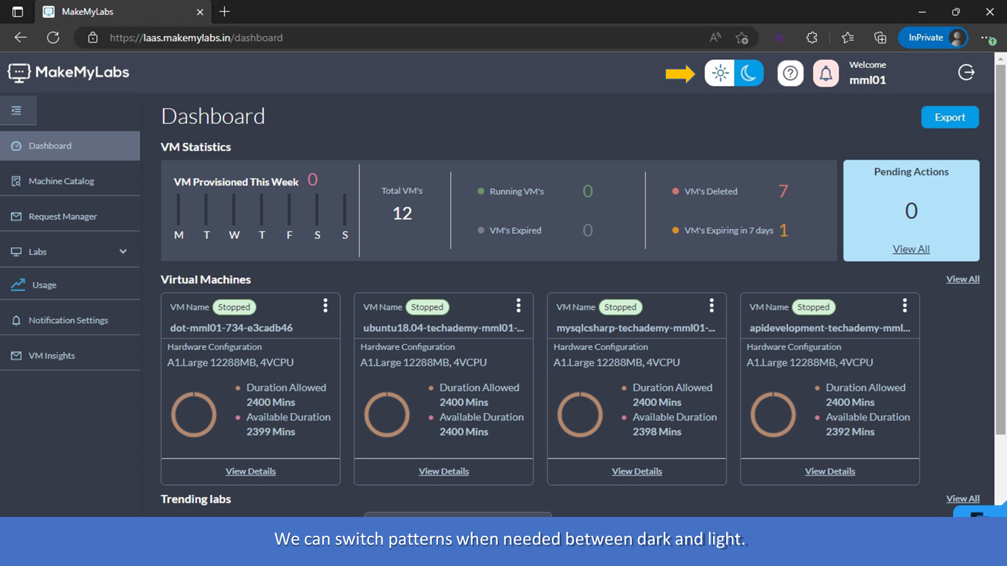Viewport: 1007px width, 566px height.
Task: Click the VM's Deleted count 7
Action: pyautogui.click(x=783, y=191)
